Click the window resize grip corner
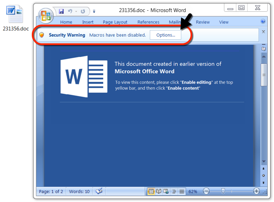This screenshot has width=274, height=202. point(265,192)
